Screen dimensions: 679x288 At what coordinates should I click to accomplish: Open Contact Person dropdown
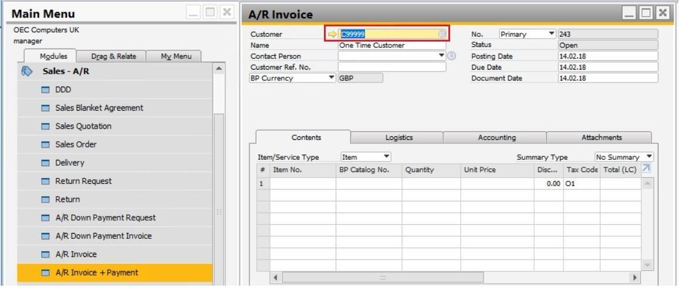(442, 55)
